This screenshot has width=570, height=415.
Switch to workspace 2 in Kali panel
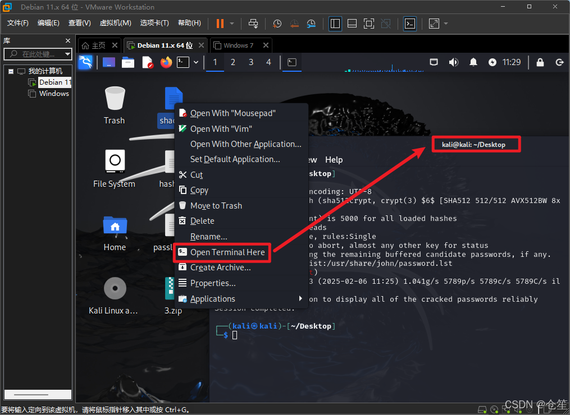tap(233, 62)
